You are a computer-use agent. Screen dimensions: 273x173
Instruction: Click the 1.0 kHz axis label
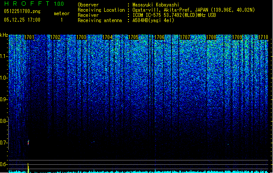[x=3, y=78]
